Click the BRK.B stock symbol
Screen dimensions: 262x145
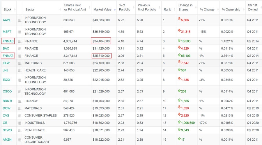click(x=7, y=101)
